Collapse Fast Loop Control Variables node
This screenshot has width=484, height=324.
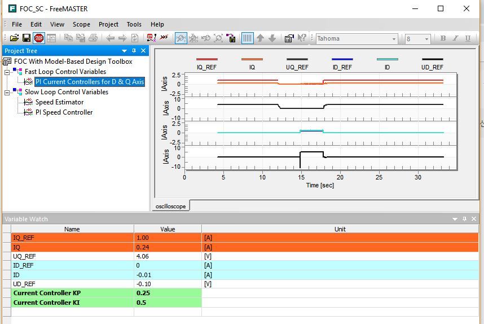coord(7,72)
